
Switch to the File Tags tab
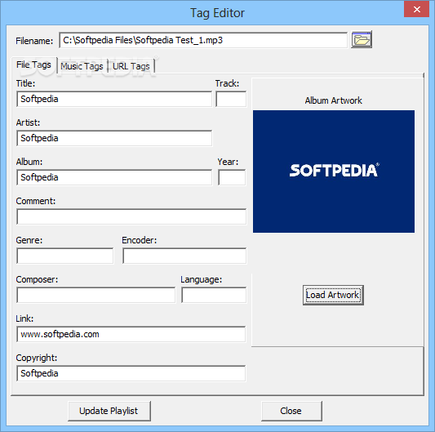[33, 65]
